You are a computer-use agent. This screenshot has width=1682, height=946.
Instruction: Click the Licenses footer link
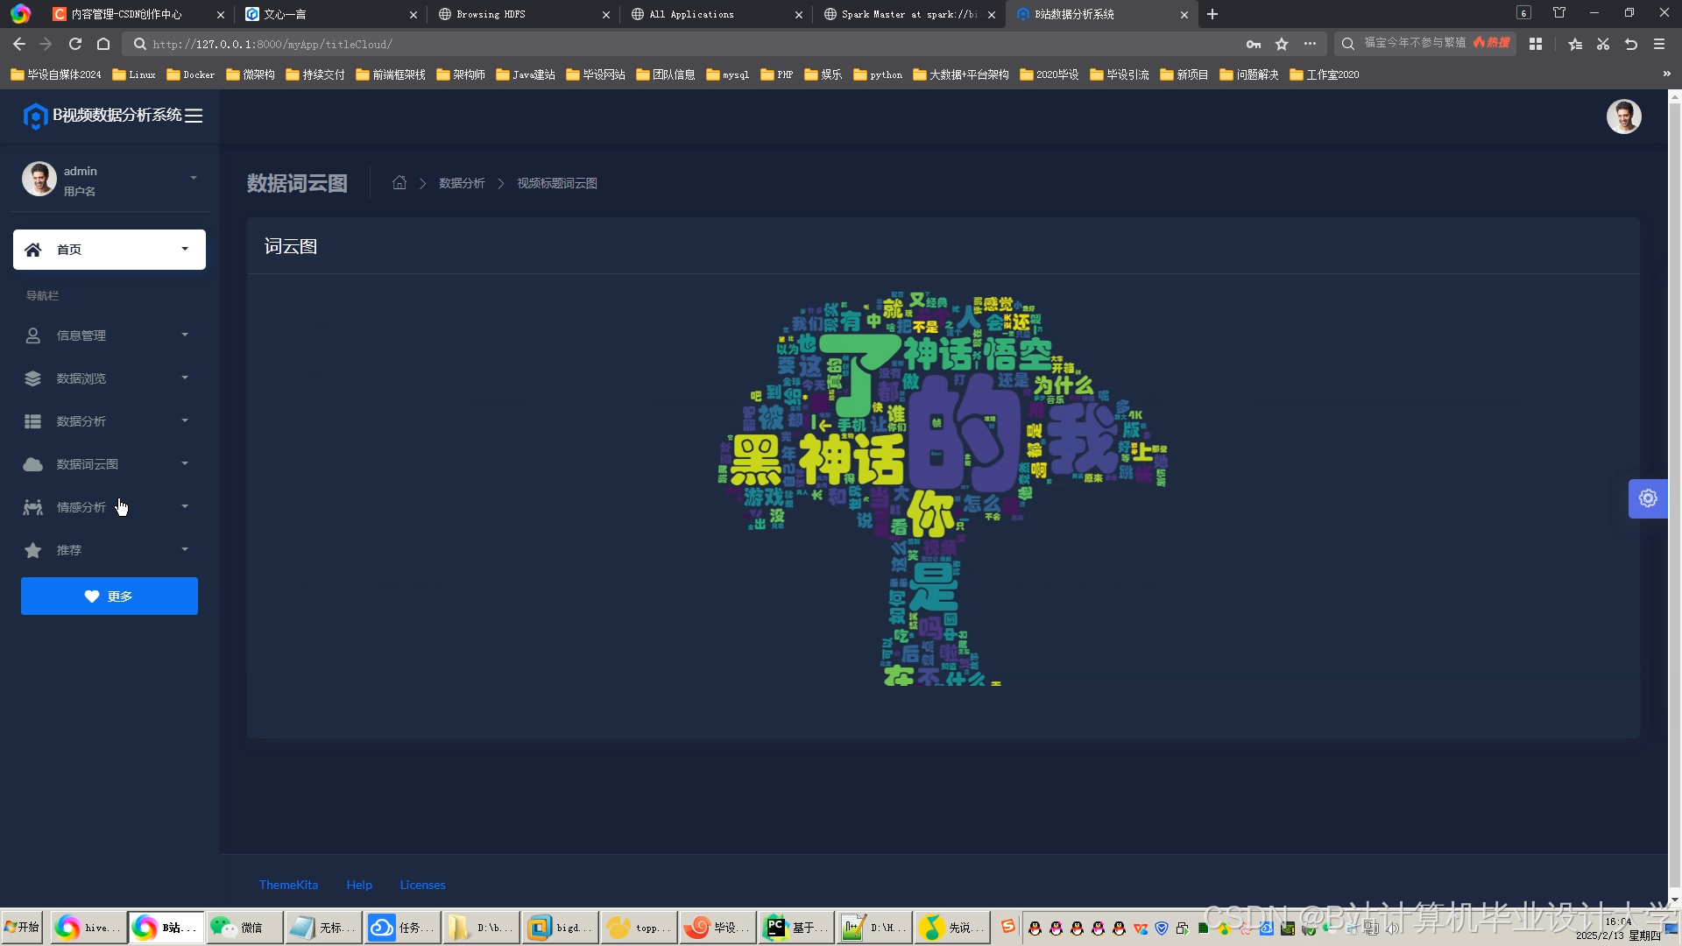click(x=422, y=885)
